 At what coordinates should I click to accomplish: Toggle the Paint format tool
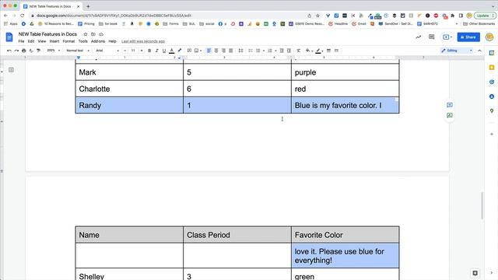tap(38, 51)
